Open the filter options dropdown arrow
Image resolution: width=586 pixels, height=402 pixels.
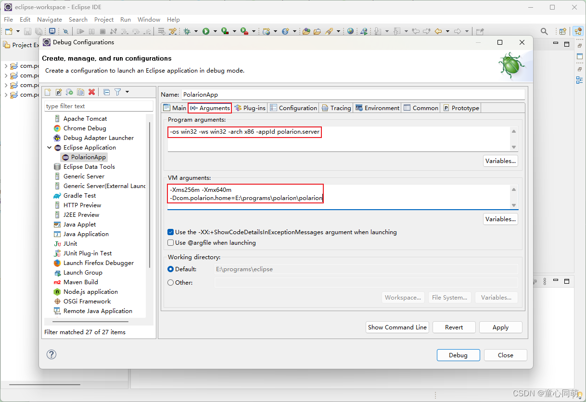(127, 92)
